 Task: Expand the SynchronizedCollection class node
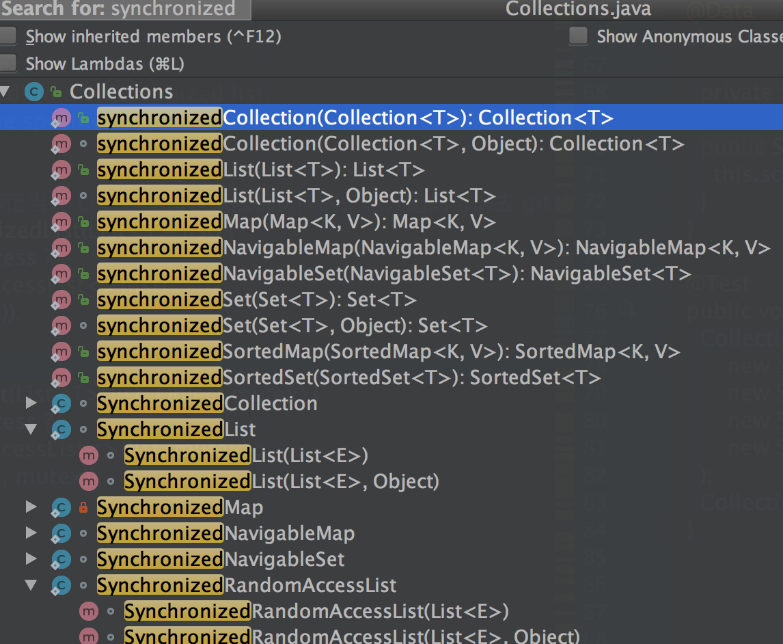point(31,404)
